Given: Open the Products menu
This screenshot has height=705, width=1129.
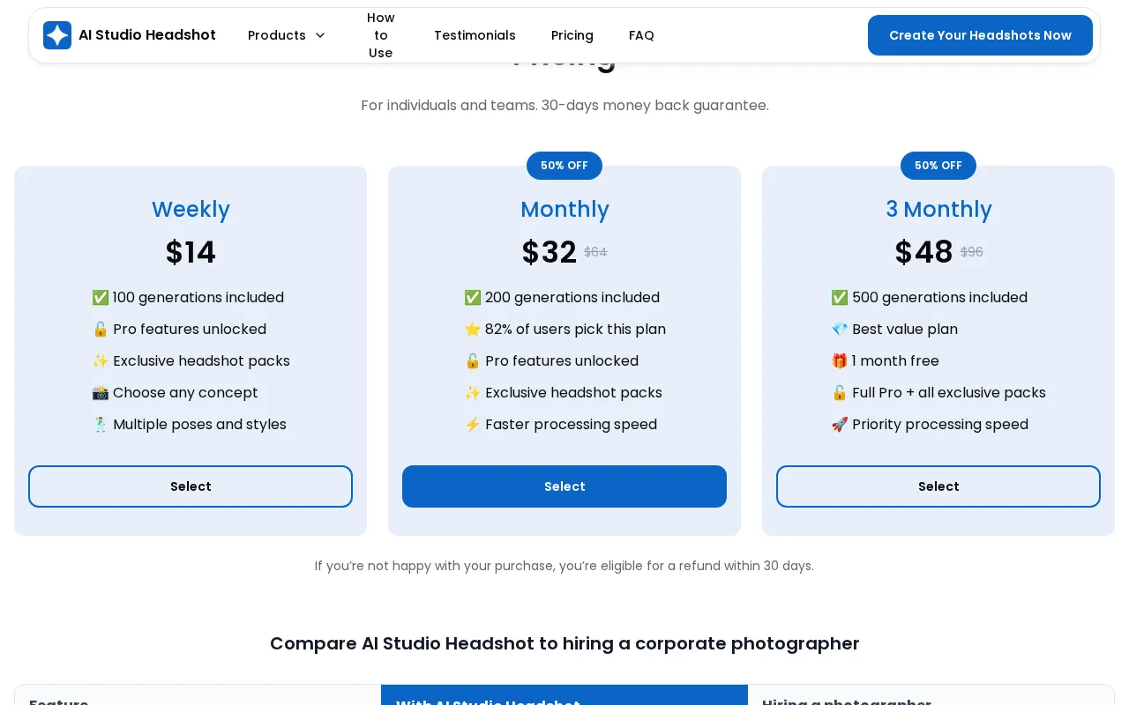Looking at the screenshot, I should (x=287, y=35).
